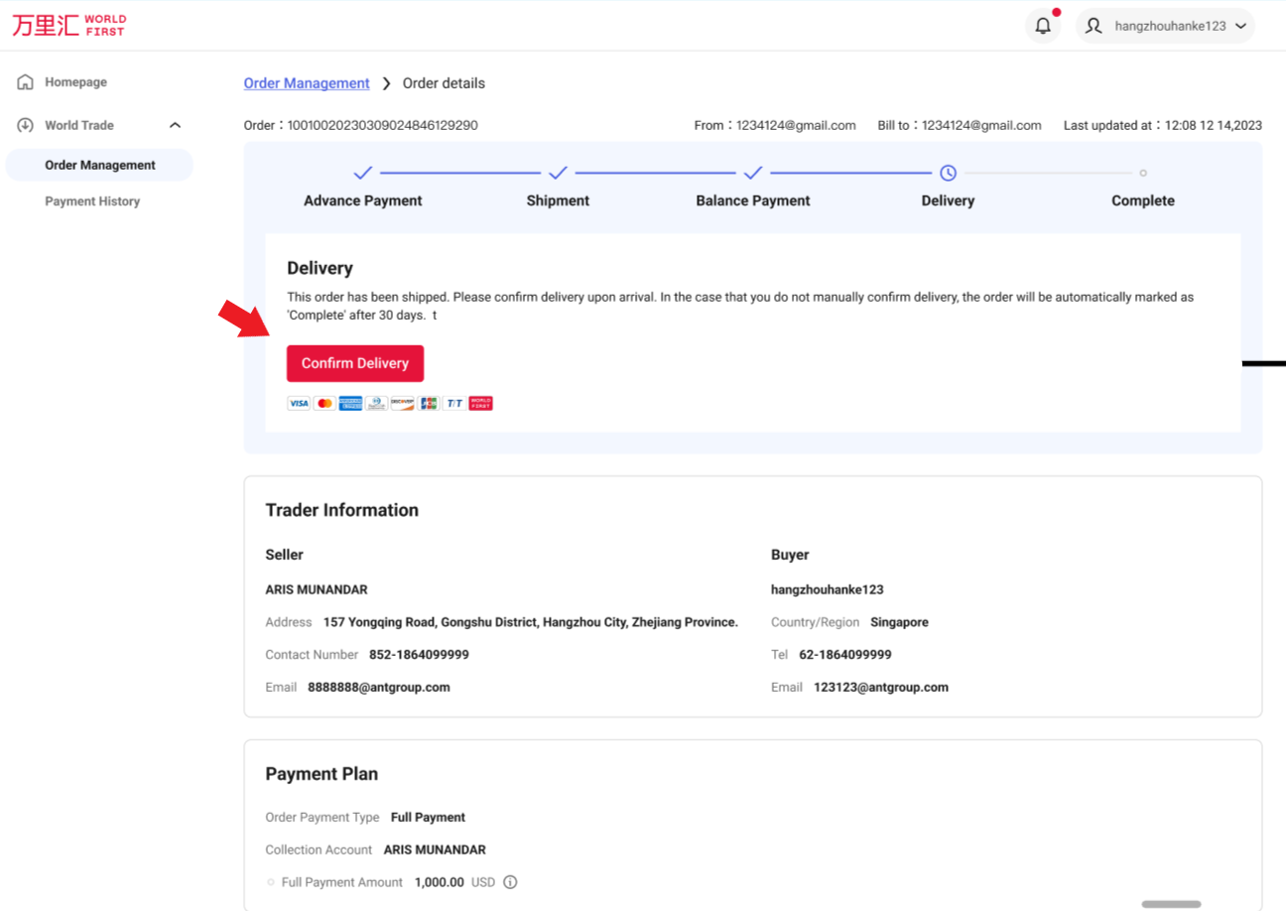Click the horizontal scrollbar at the bottom
Viewport: 1286px width, 911px height.
click(x=1171, y=904)
